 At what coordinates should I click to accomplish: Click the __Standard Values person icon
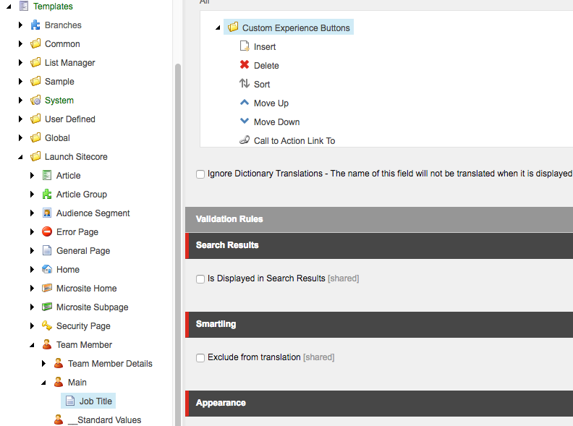[x=59, y=419]
